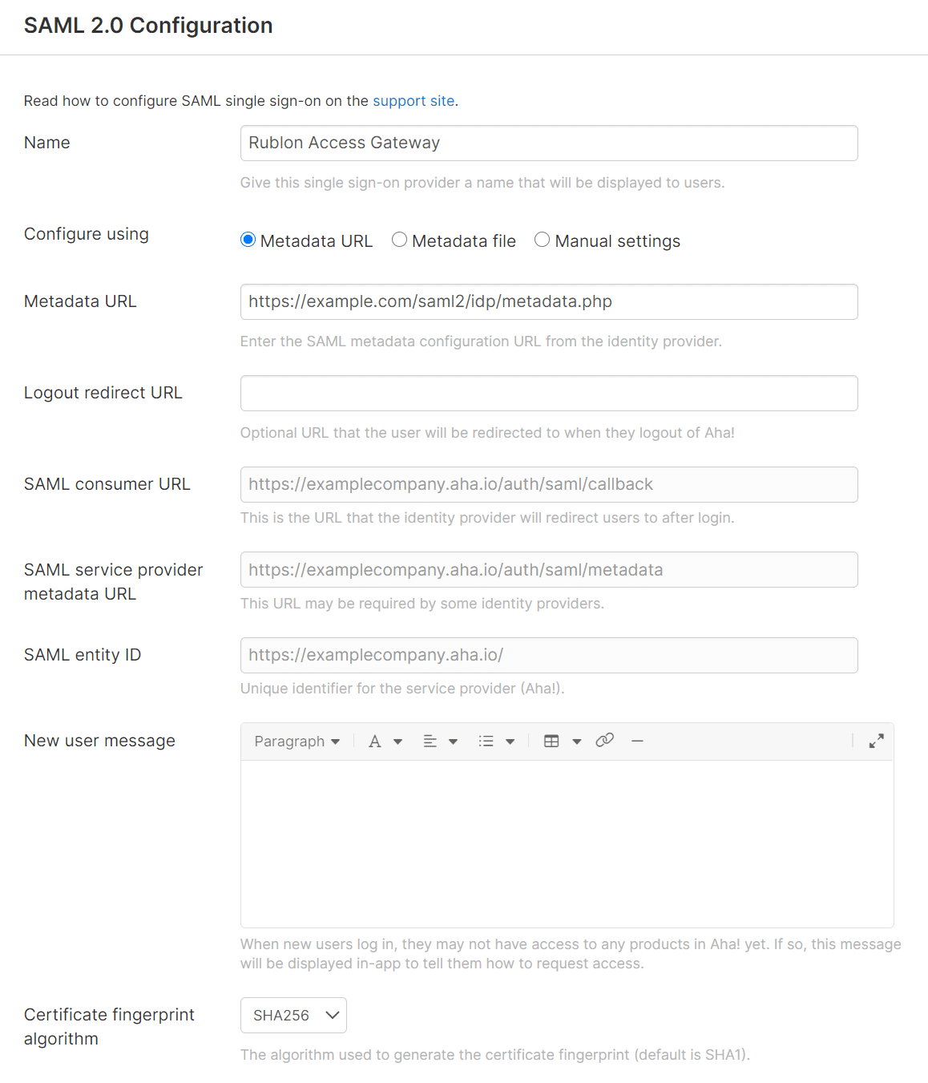
Task: Select the Metadata URL radio option
Action: click(x=248, y=240)
